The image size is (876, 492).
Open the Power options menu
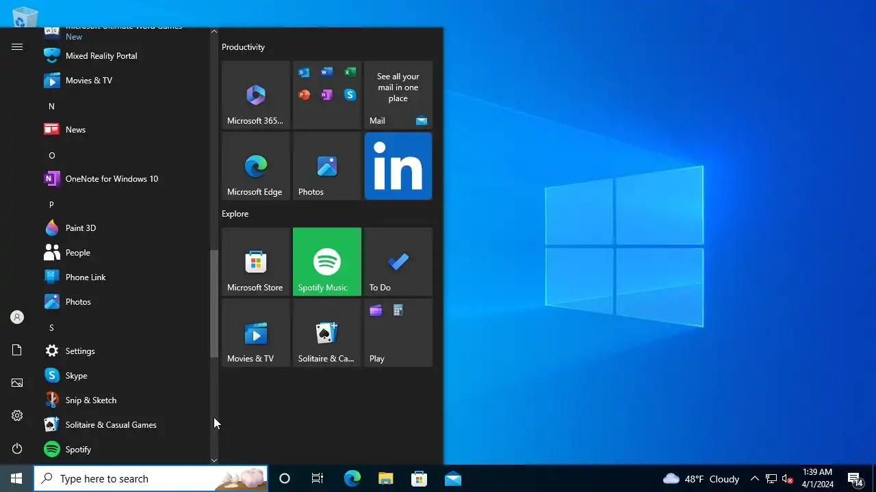(x=17, y=448)
